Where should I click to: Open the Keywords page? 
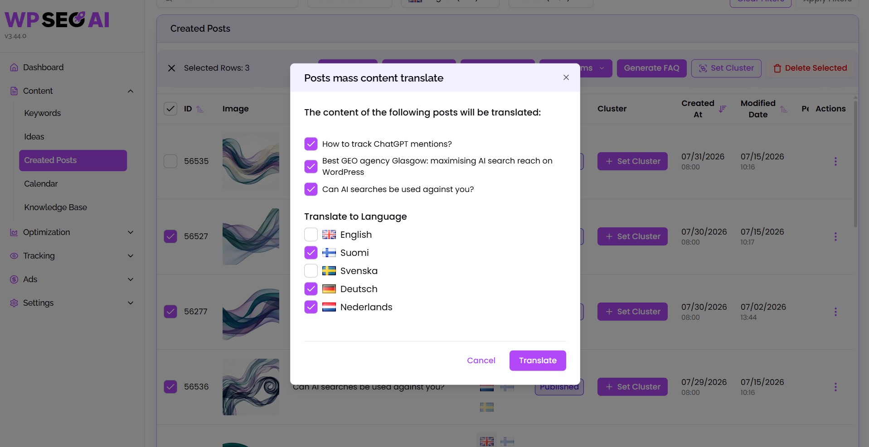pyautogui.click(x=43, y=113)
